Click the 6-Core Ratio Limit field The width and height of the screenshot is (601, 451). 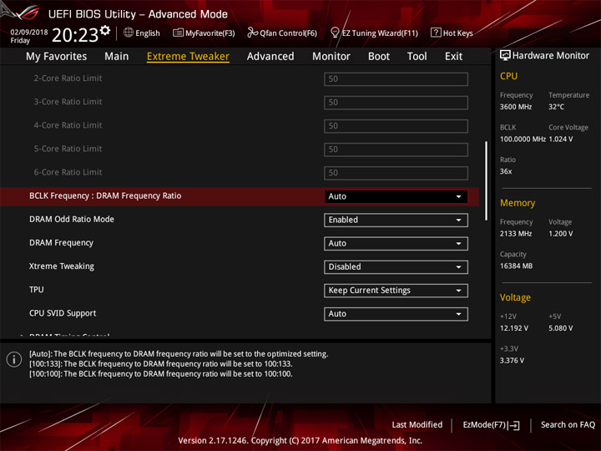[396, 173]
